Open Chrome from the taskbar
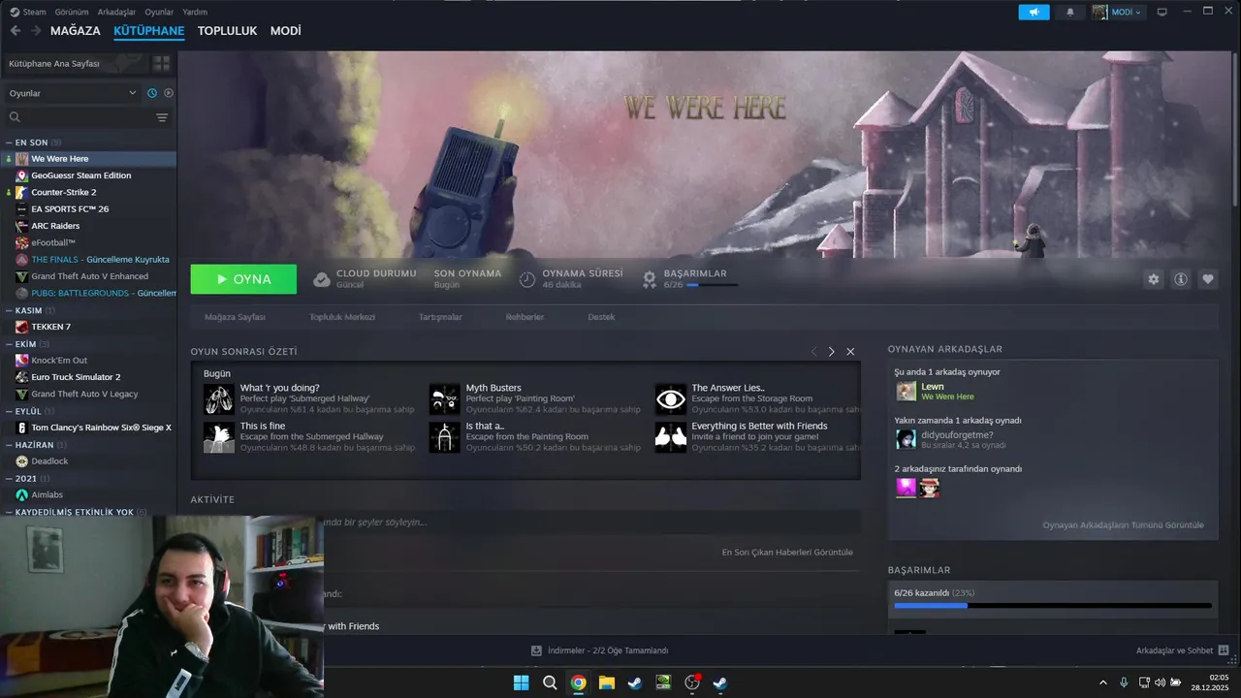This screenshot has width=1241, height=698. coord(578,682)
